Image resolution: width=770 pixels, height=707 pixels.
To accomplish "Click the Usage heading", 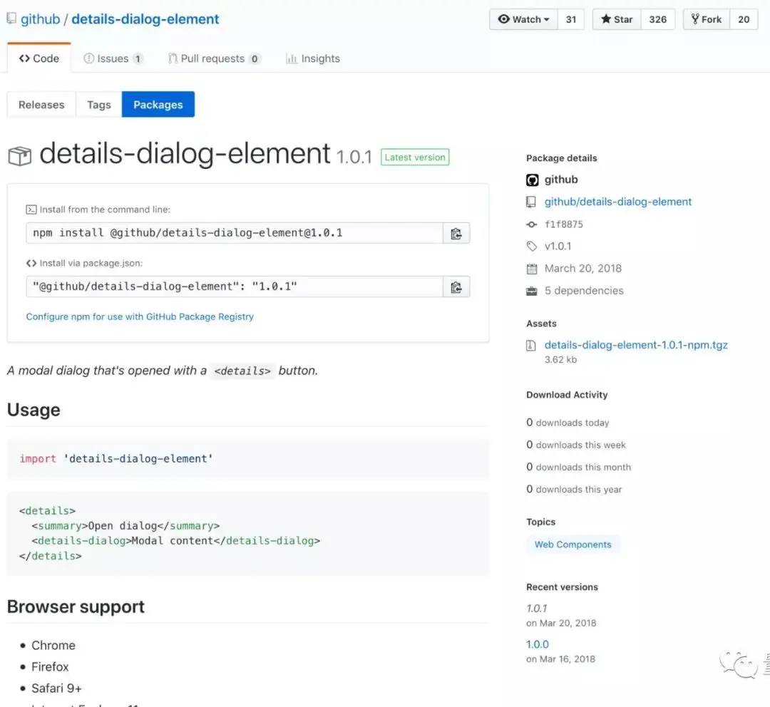I will coord(34,410).
